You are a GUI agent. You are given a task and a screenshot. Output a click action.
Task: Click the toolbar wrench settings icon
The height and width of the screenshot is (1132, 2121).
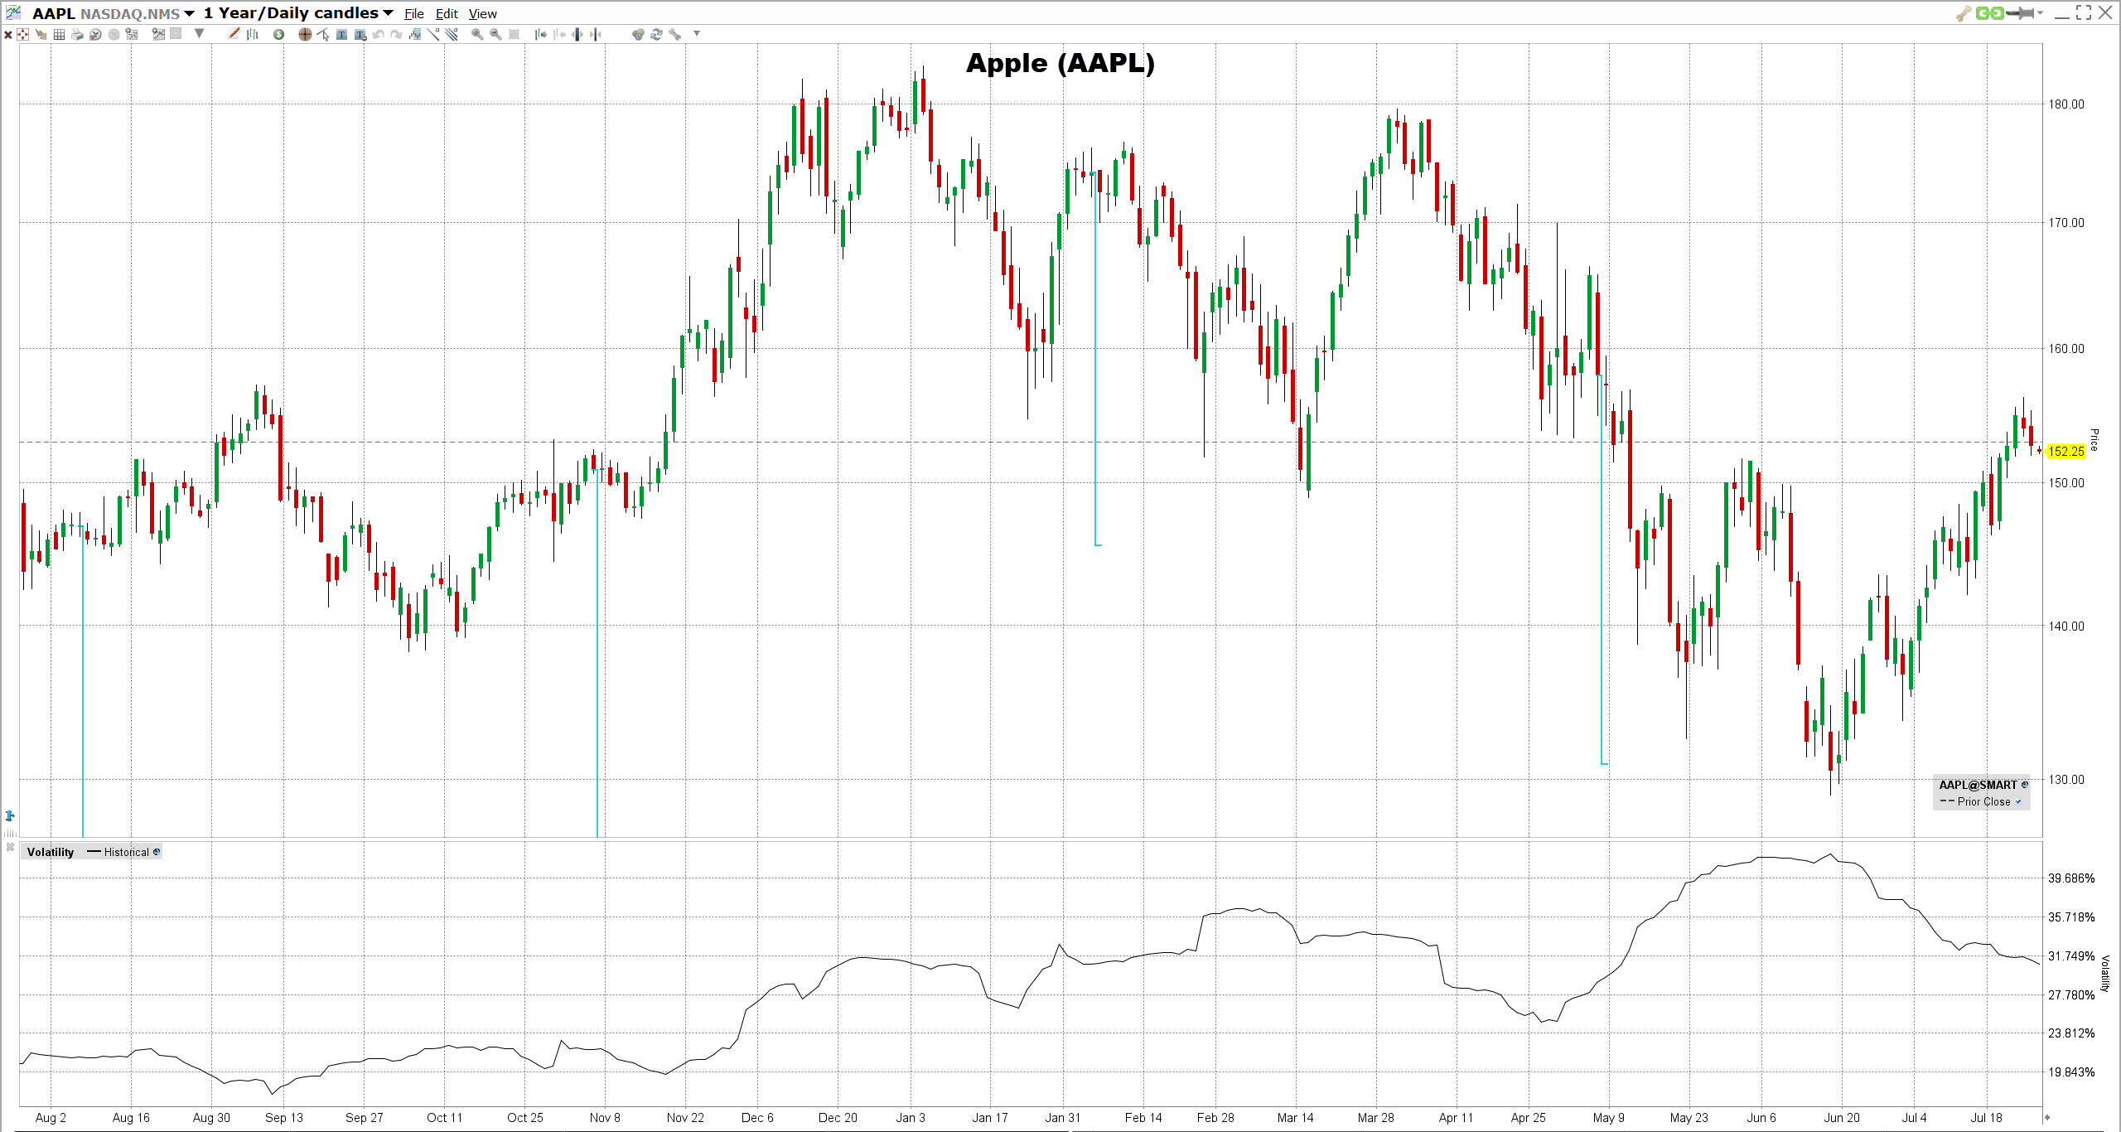[674, 34]
